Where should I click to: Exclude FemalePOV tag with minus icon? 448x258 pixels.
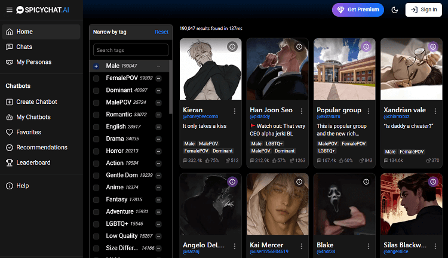(158, 78)
